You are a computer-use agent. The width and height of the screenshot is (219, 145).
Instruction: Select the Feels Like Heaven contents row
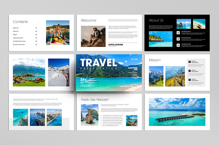(25, 38)
